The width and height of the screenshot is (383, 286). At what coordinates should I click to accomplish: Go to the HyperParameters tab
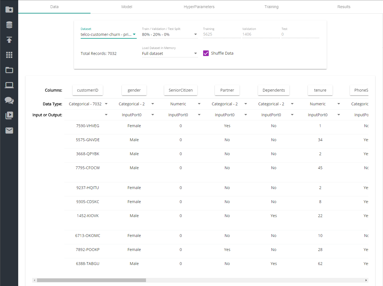(199, 7)
